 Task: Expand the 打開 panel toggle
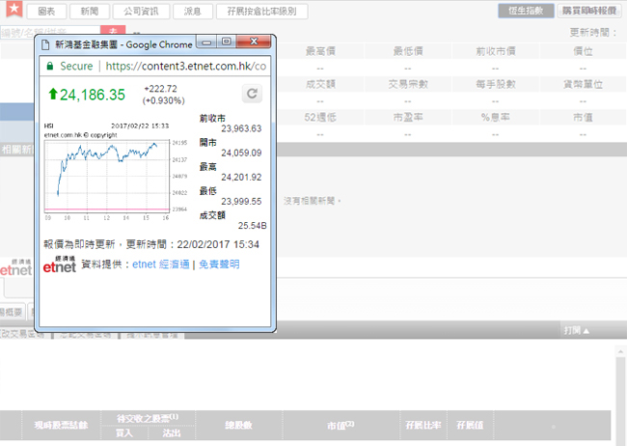click(x=577, y=331)
